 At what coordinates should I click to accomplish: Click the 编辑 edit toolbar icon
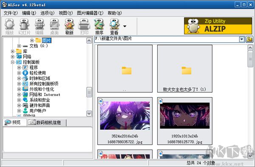(x=40, y=27)
